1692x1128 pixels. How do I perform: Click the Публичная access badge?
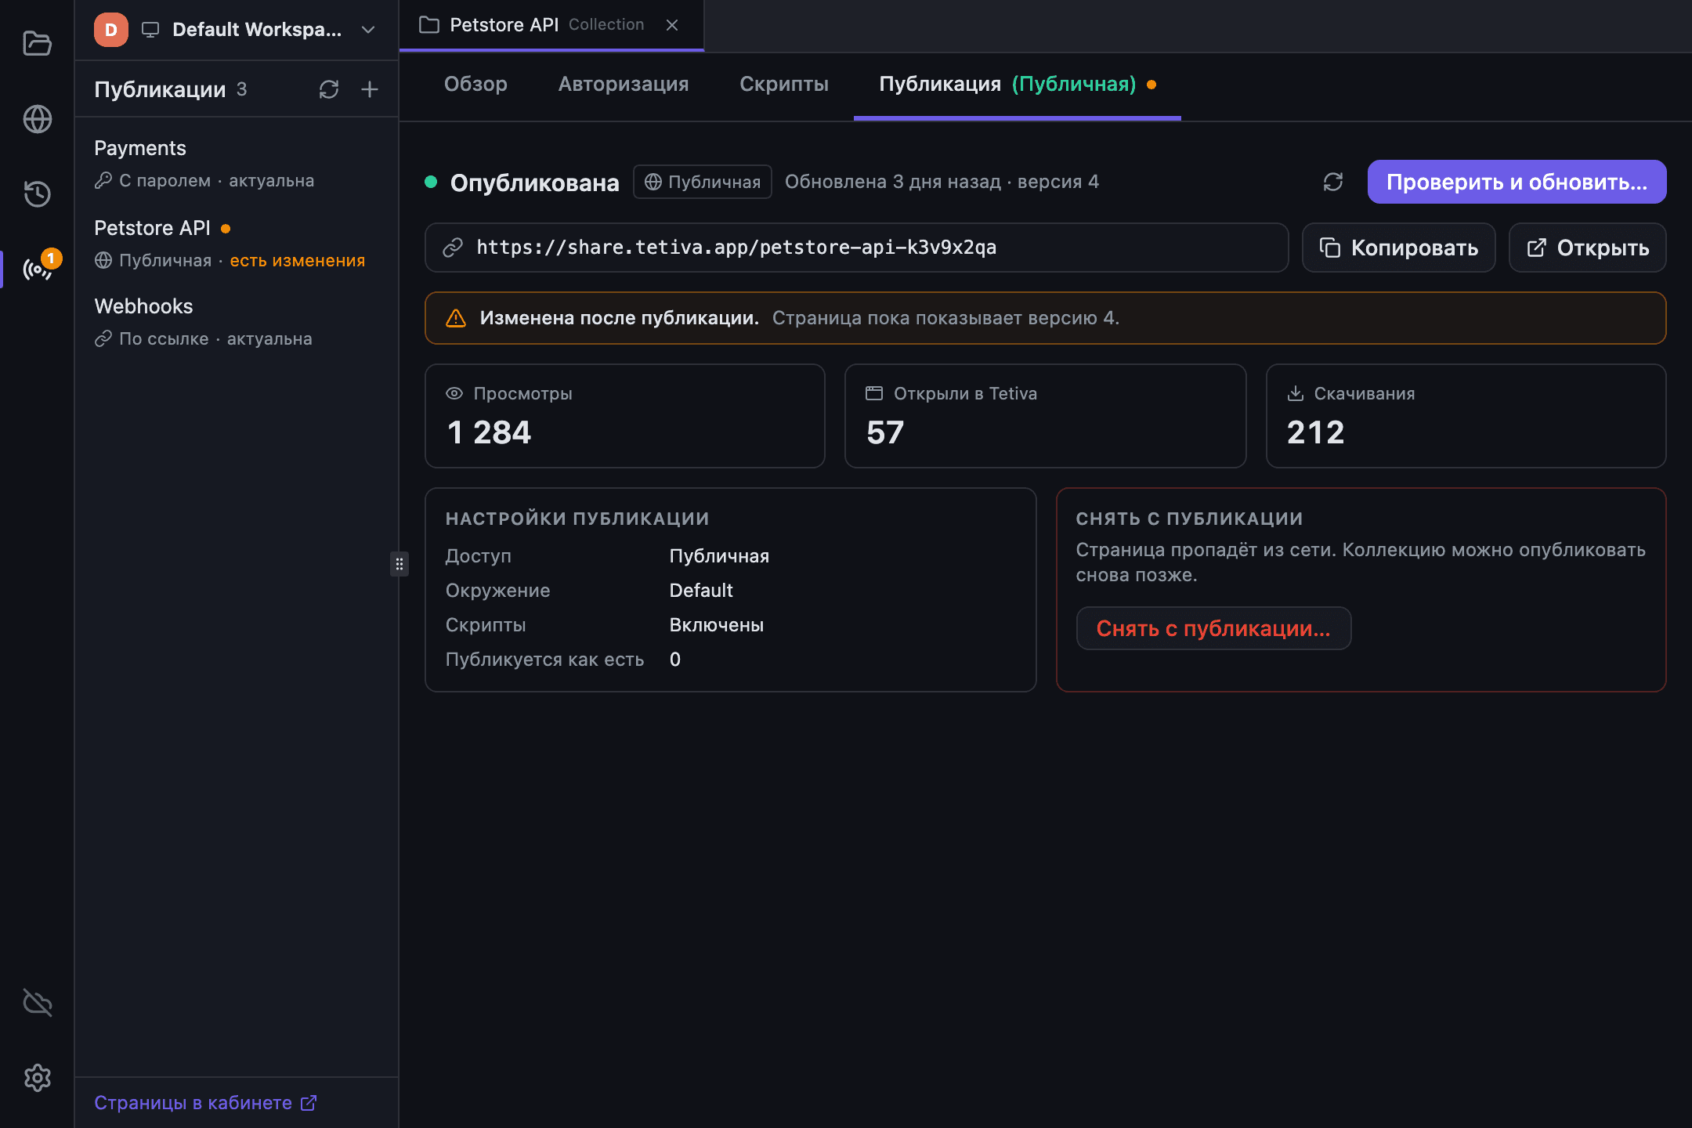pos(703,182)
